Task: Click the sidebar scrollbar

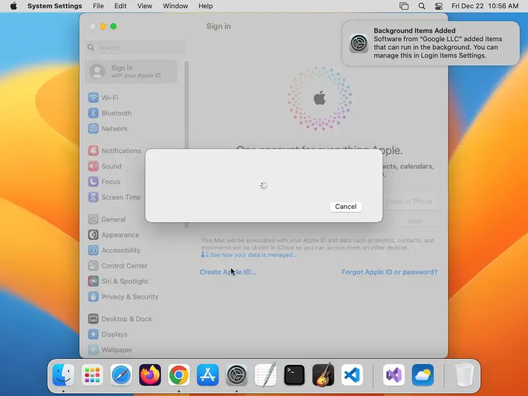Action: coord(187,145)
